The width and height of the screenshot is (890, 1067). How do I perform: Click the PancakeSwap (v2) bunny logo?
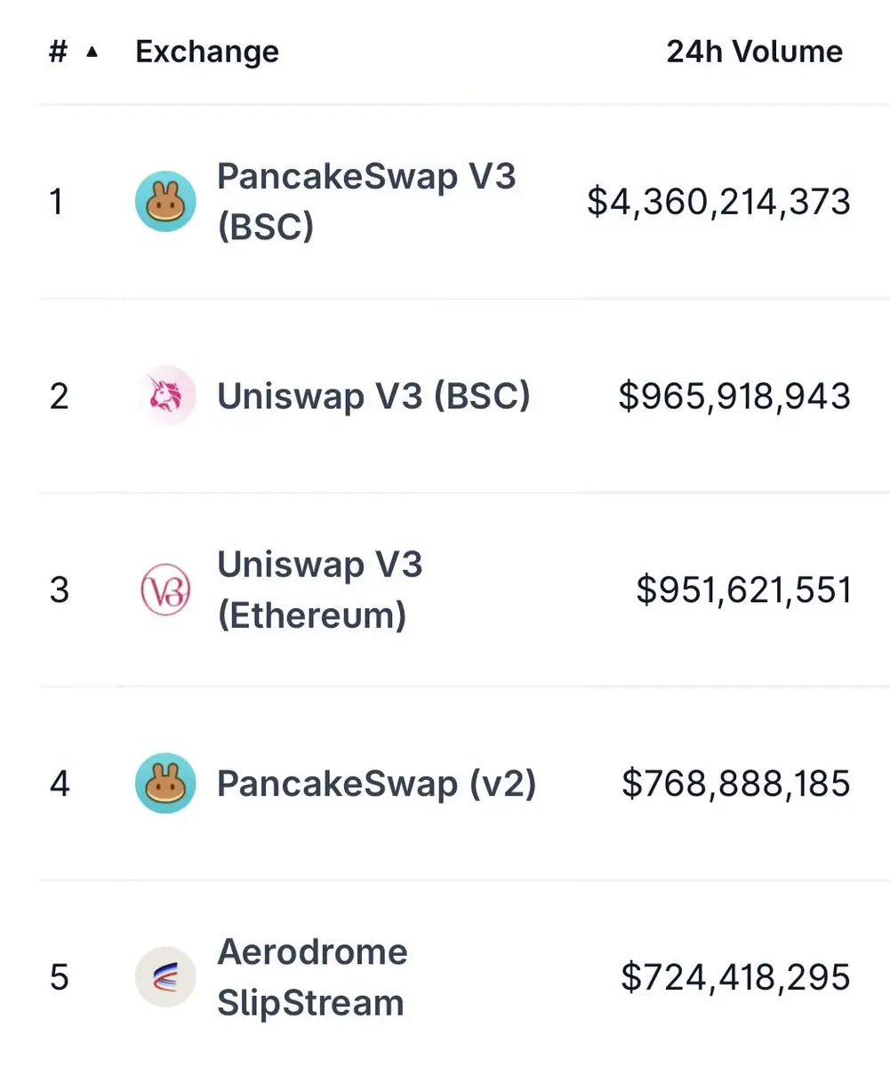165,783
